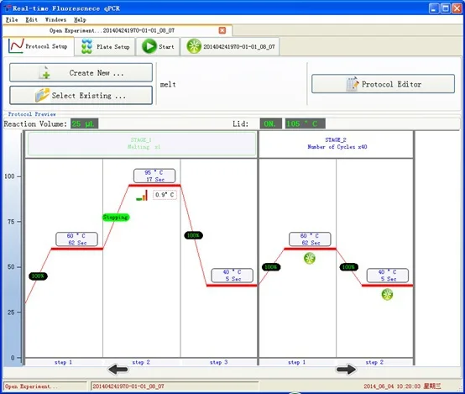465x394 pixels.
Task: Toggle the Lid ON field
Action: point(270,123)
